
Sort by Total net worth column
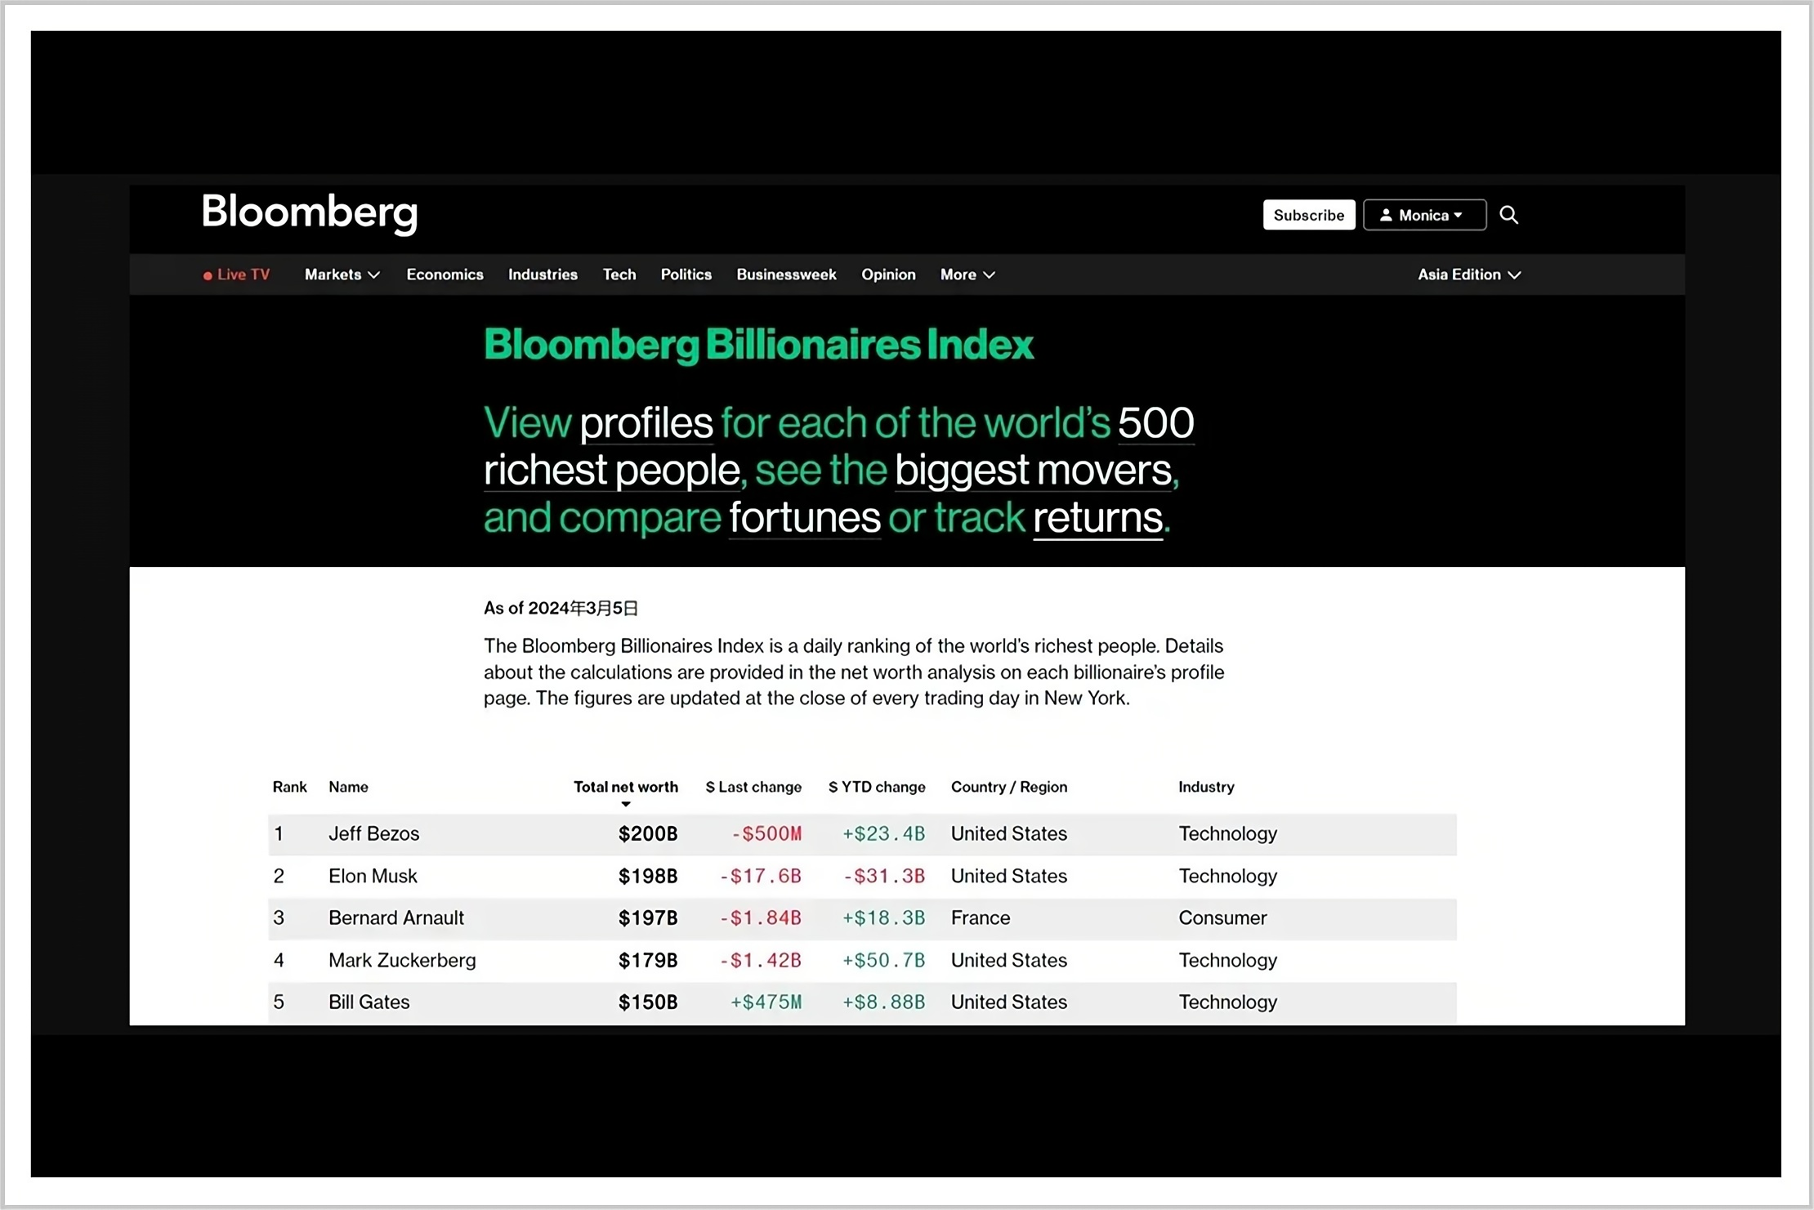coord(626,787)
